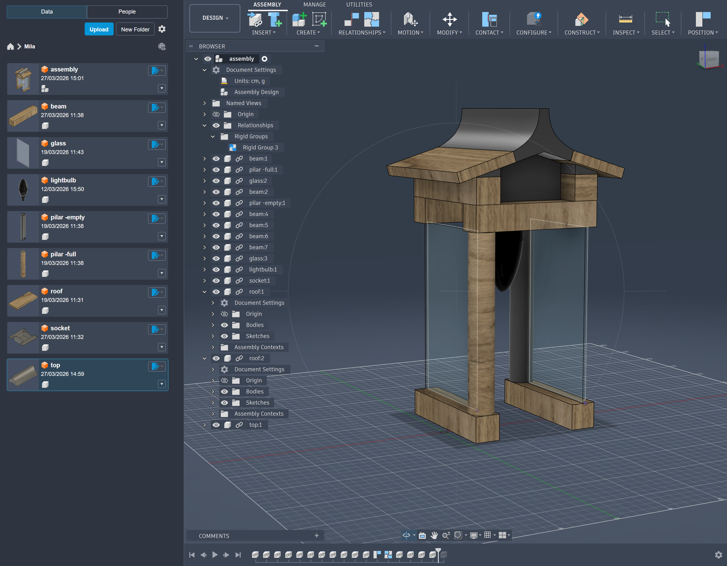
Task: Show the hidden Origin folder under assembly
Action: (x=216, y=114)
